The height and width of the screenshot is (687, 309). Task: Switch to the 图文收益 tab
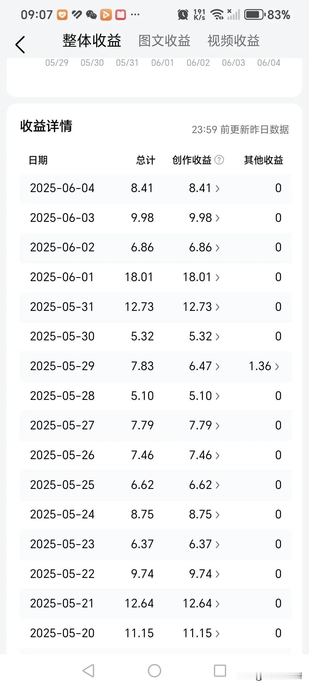pyautogui.click(x=164, y=41)
